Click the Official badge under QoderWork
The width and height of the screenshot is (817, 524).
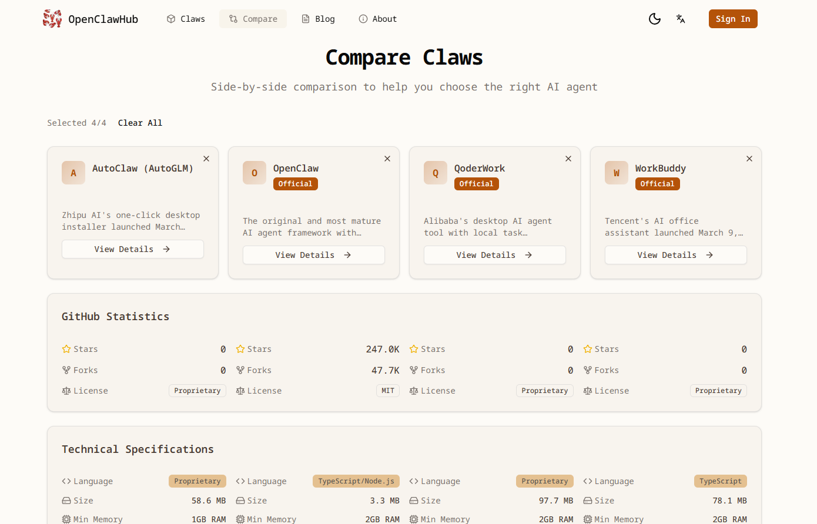coord(477,184)
